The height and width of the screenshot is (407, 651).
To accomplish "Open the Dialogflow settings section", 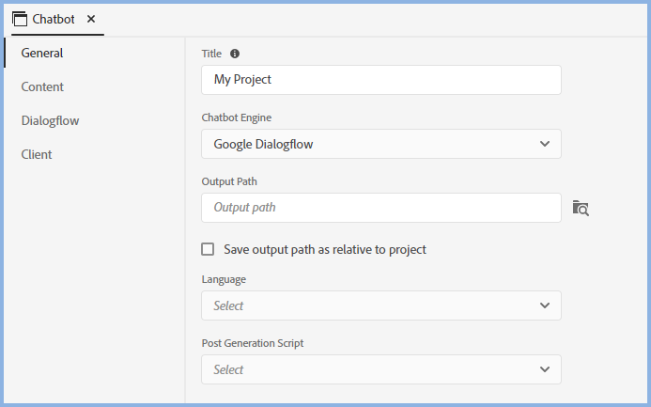I will pos(50,120).
